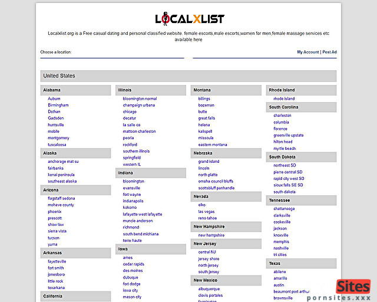Open the My Account link
This screenshot has width=377, height=302.
coord(307,52)
